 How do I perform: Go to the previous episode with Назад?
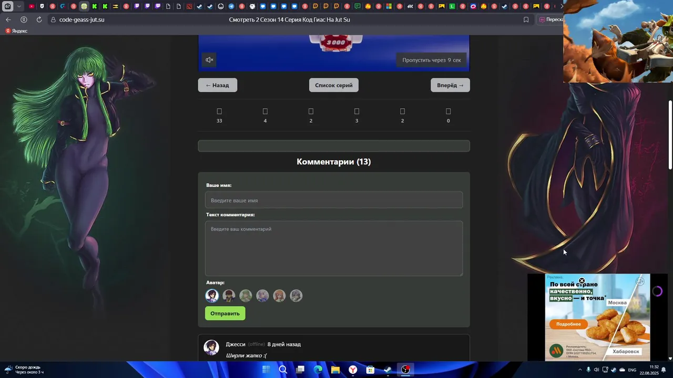point(218,85)
